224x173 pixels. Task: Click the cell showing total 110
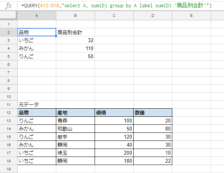[x=75, y=48]
